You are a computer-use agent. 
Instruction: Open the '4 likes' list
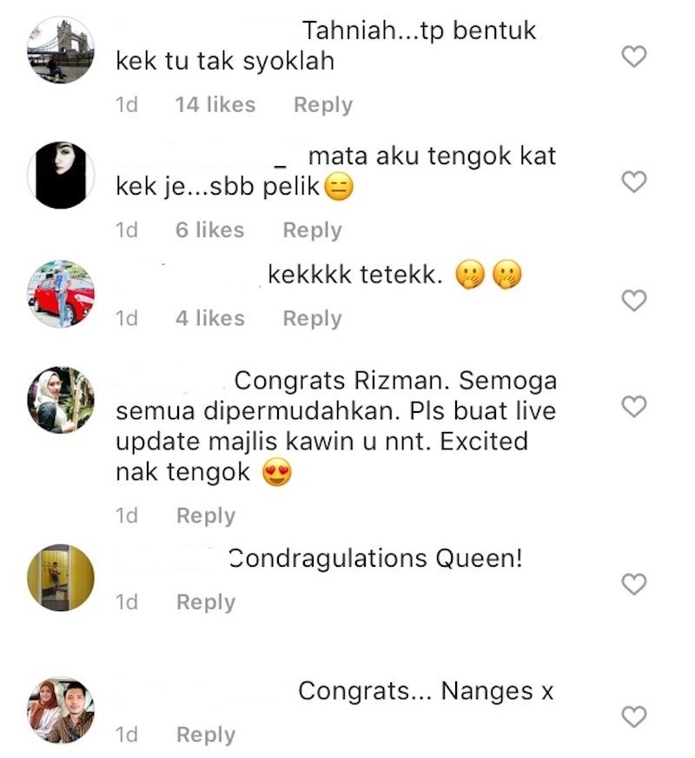(x=210, y=318)
